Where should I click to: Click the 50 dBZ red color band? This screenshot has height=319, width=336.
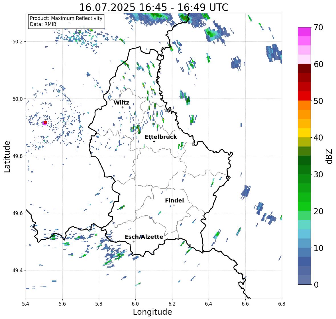tap(304, 96)
